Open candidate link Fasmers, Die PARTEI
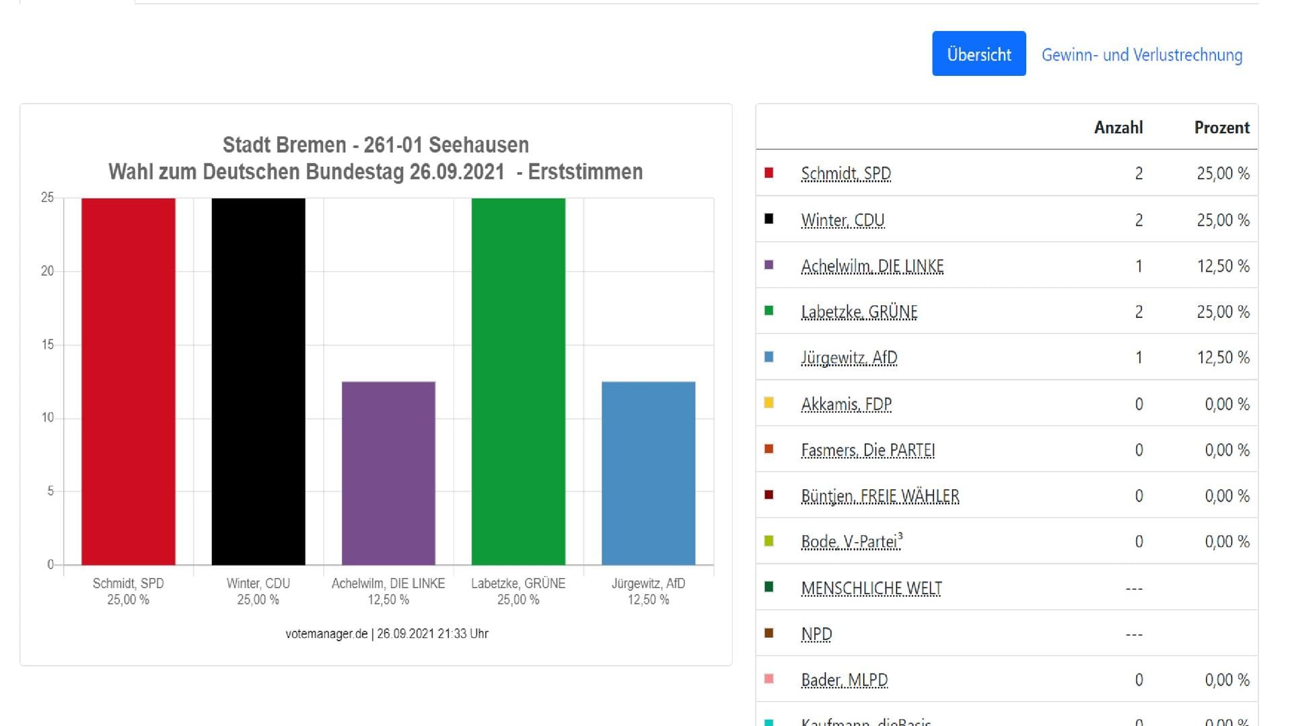 tap(868, 450)
